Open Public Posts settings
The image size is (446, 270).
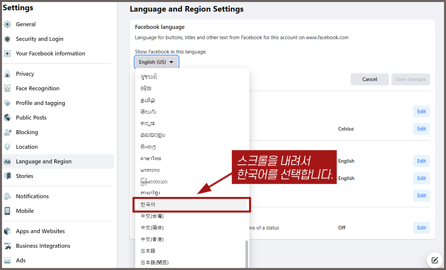coord(58,118)
